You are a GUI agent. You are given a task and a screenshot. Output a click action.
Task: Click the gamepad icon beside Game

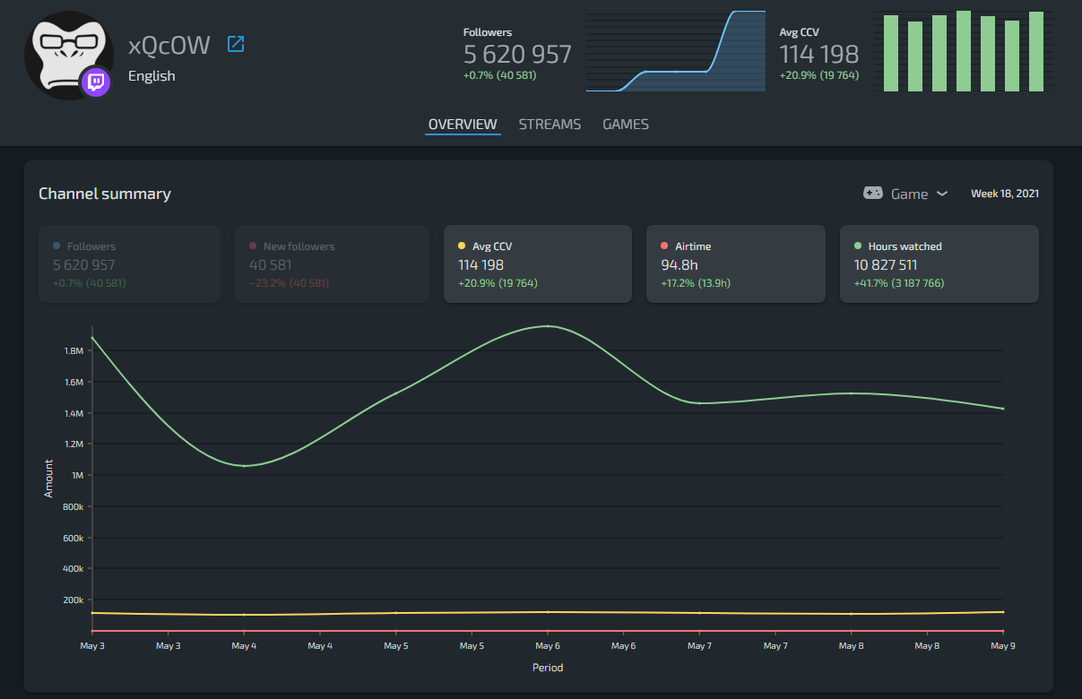click(872, 193)
